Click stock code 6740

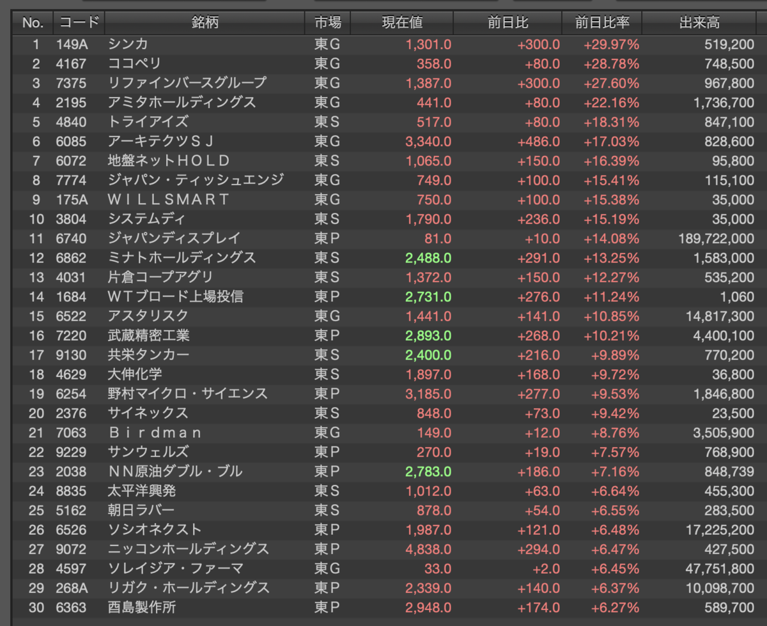(71, 238)
